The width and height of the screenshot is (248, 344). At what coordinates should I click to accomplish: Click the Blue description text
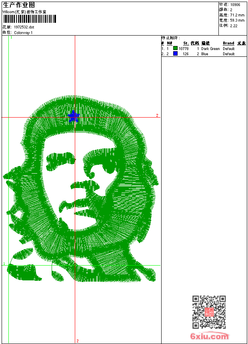[x=205, y=54]
